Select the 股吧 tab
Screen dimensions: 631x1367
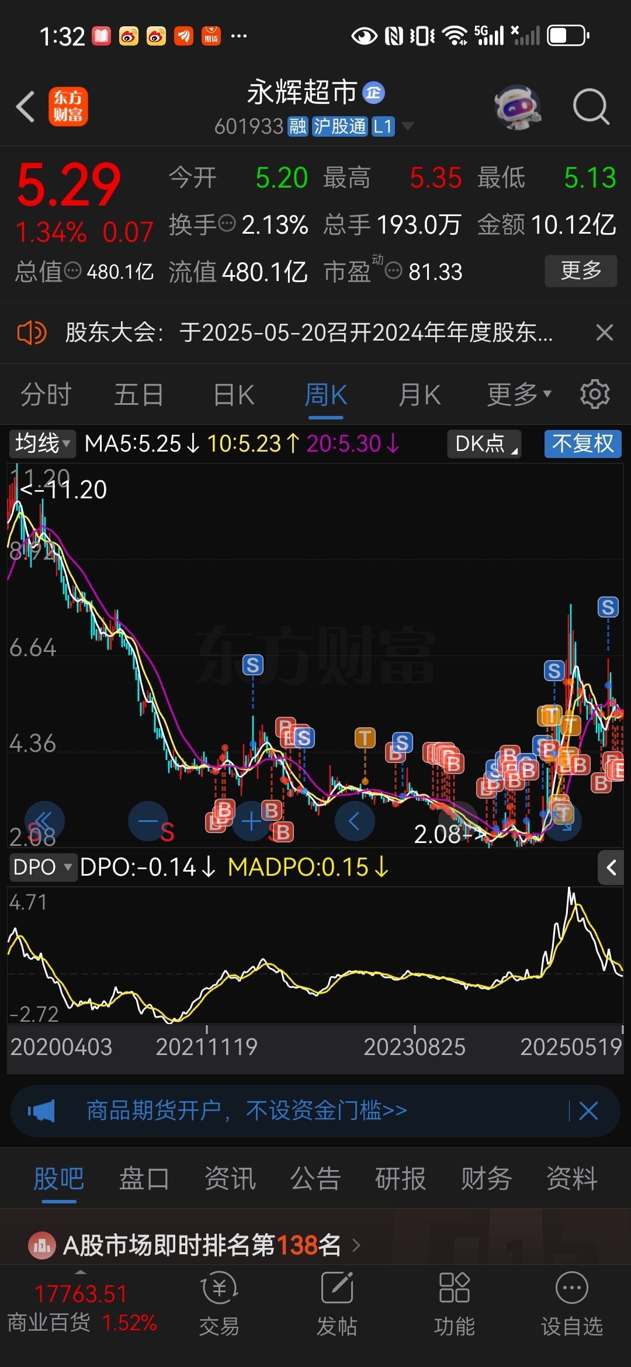58,1179
